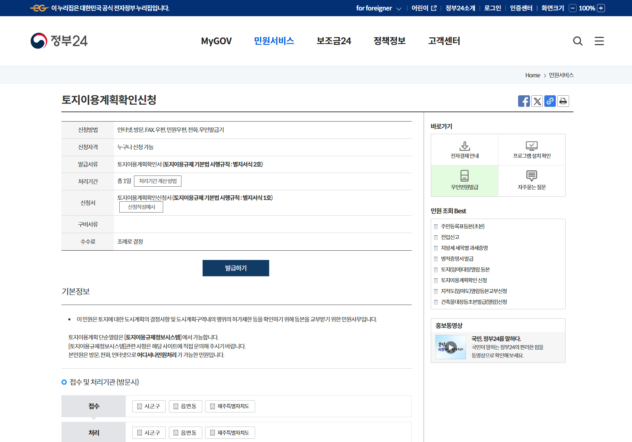Copy the page link icon
The image size is (632, 442).
[x=550, y=101]
